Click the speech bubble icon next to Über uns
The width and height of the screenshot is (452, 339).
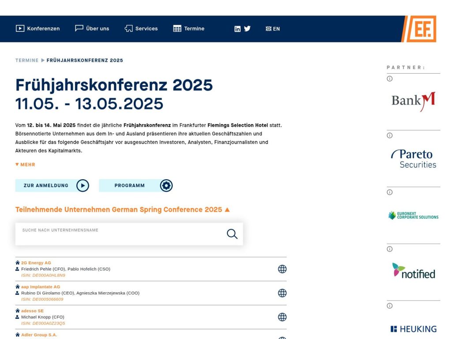pos(79,28)
